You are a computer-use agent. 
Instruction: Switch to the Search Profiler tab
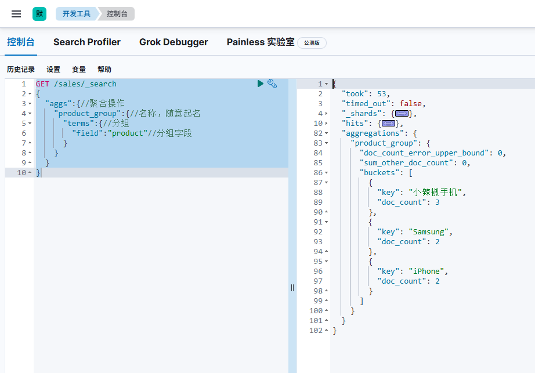click(87, 42)
